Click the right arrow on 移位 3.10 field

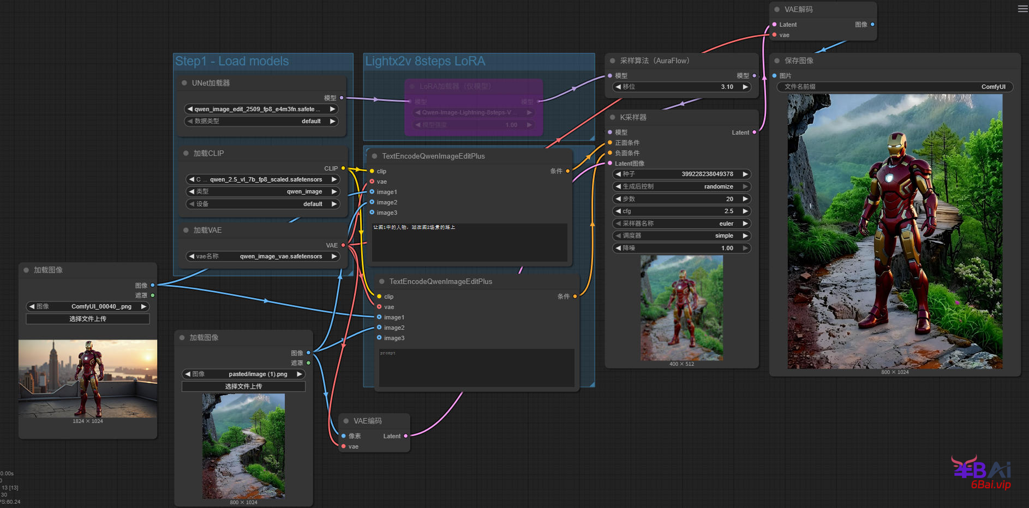(745, 87)
